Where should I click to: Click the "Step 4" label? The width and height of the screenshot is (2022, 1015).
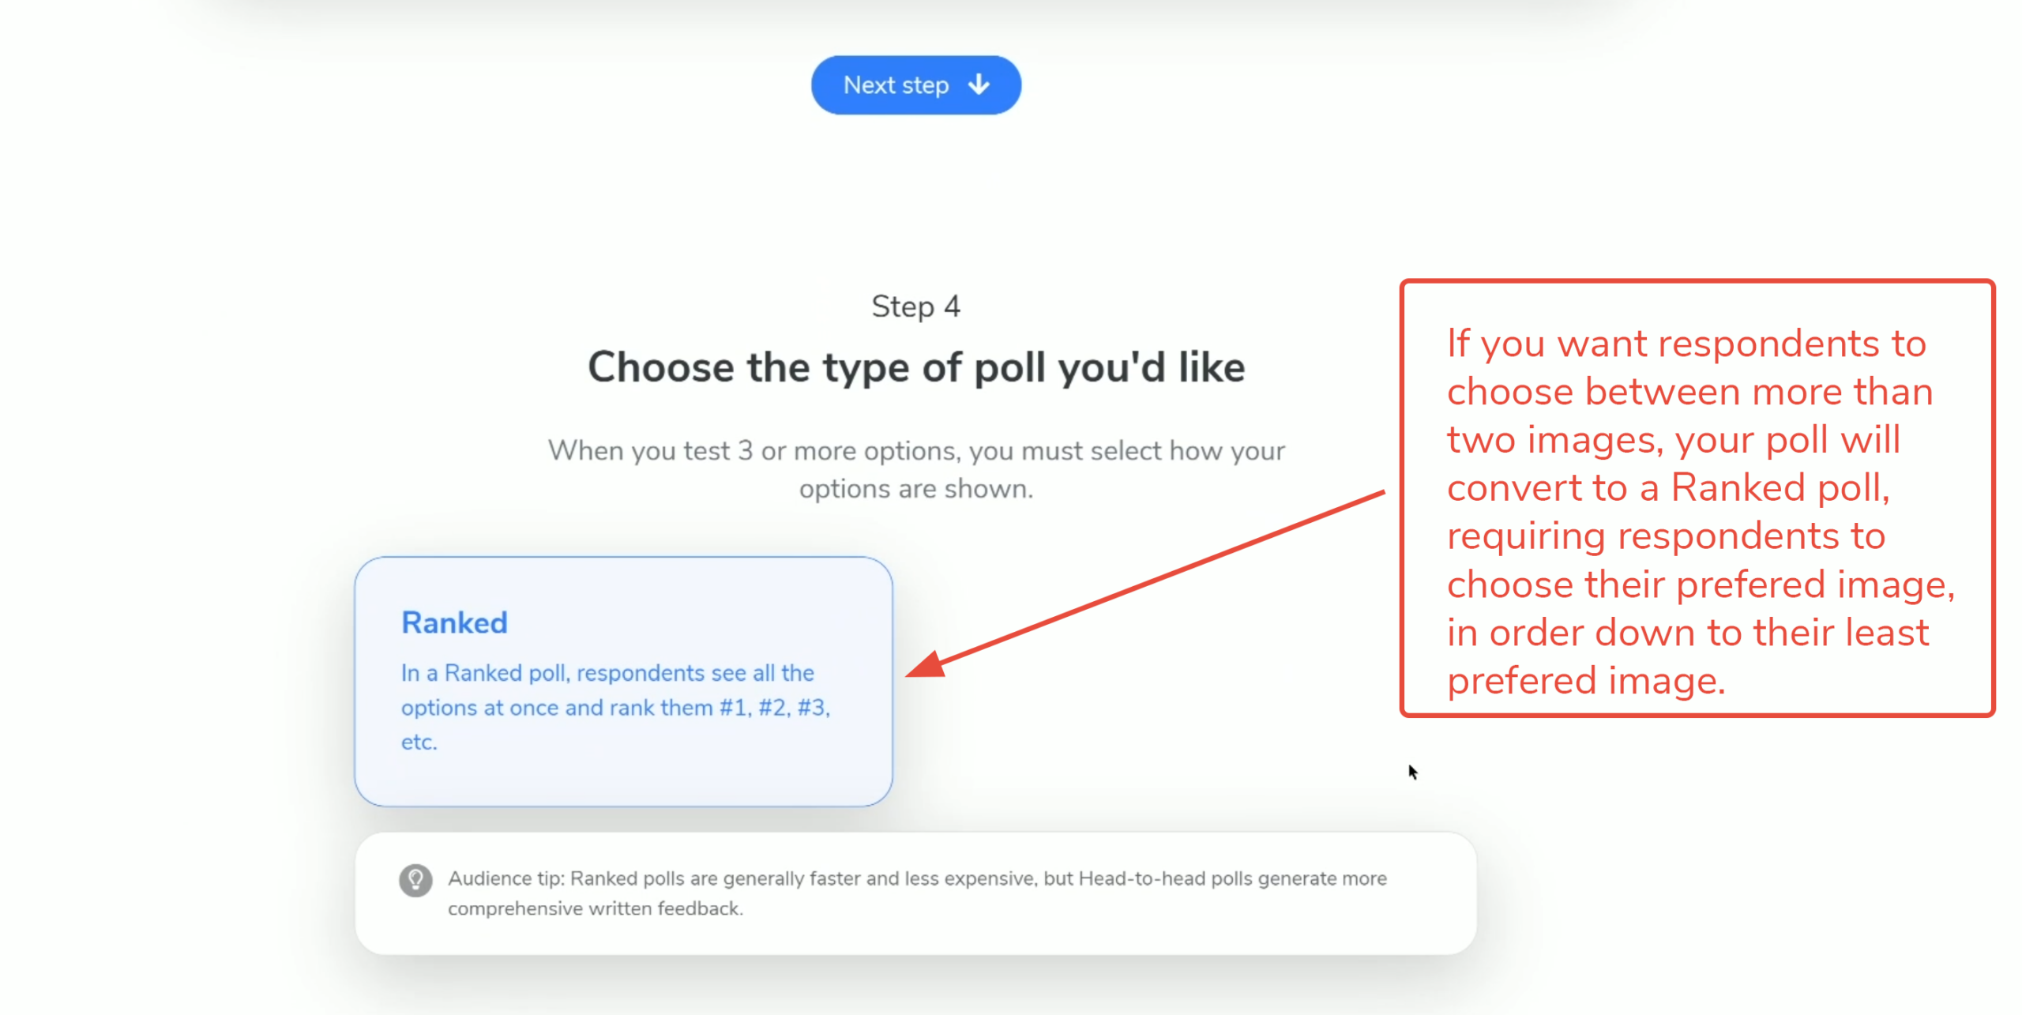click(915, 306)
